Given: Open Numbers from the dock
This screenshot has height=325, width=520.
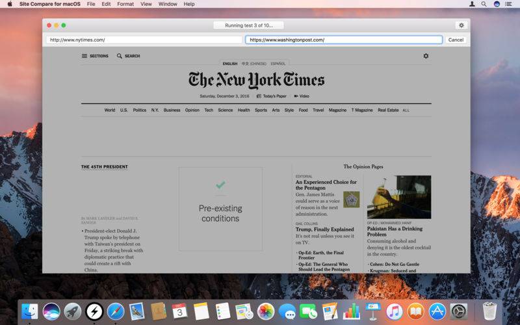Looking at the screenshot, I should 351,312.
